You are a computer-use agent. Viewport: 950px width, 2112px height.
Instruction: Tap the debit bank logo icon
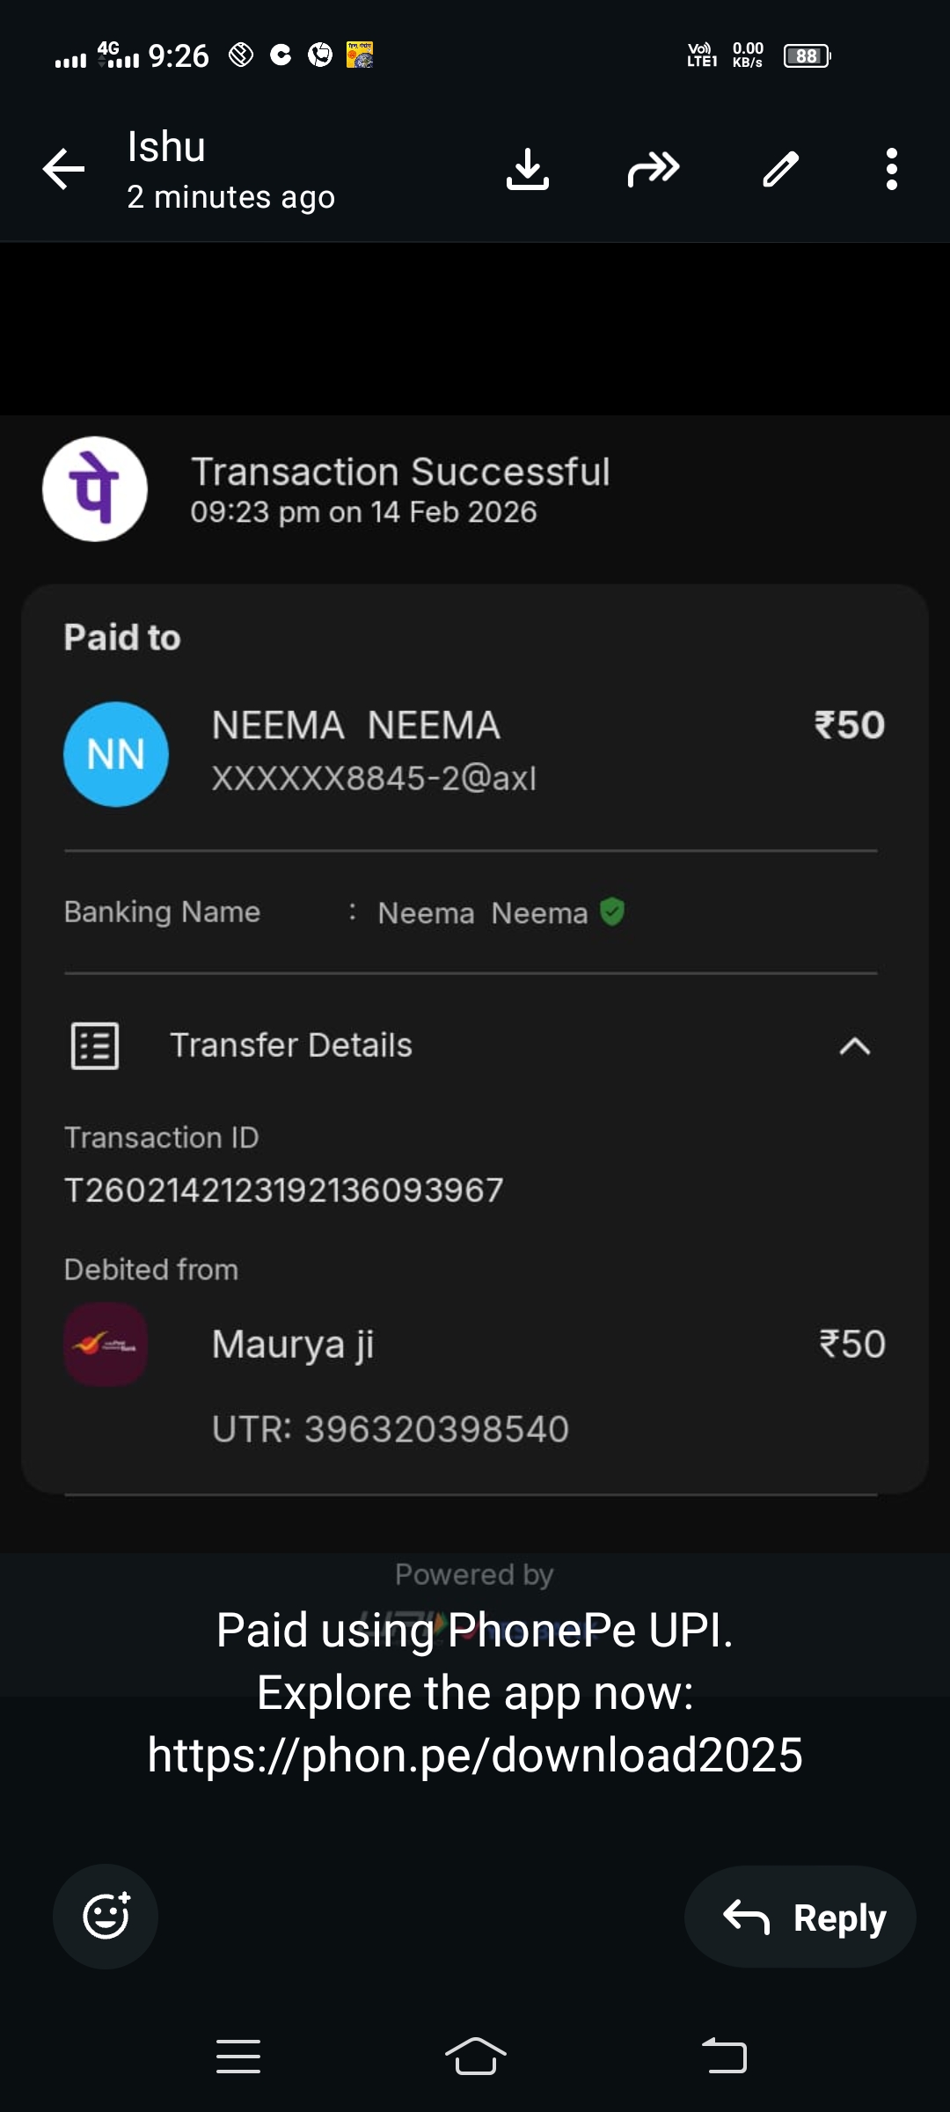[106, 1345]
